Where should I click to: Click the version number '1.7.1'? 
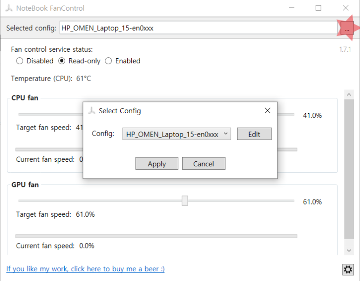click(x=345, y=49)
